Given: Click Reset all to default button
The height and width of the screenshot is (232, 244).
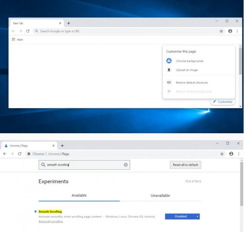Looking at the screenshot, I should click(185, 165).
